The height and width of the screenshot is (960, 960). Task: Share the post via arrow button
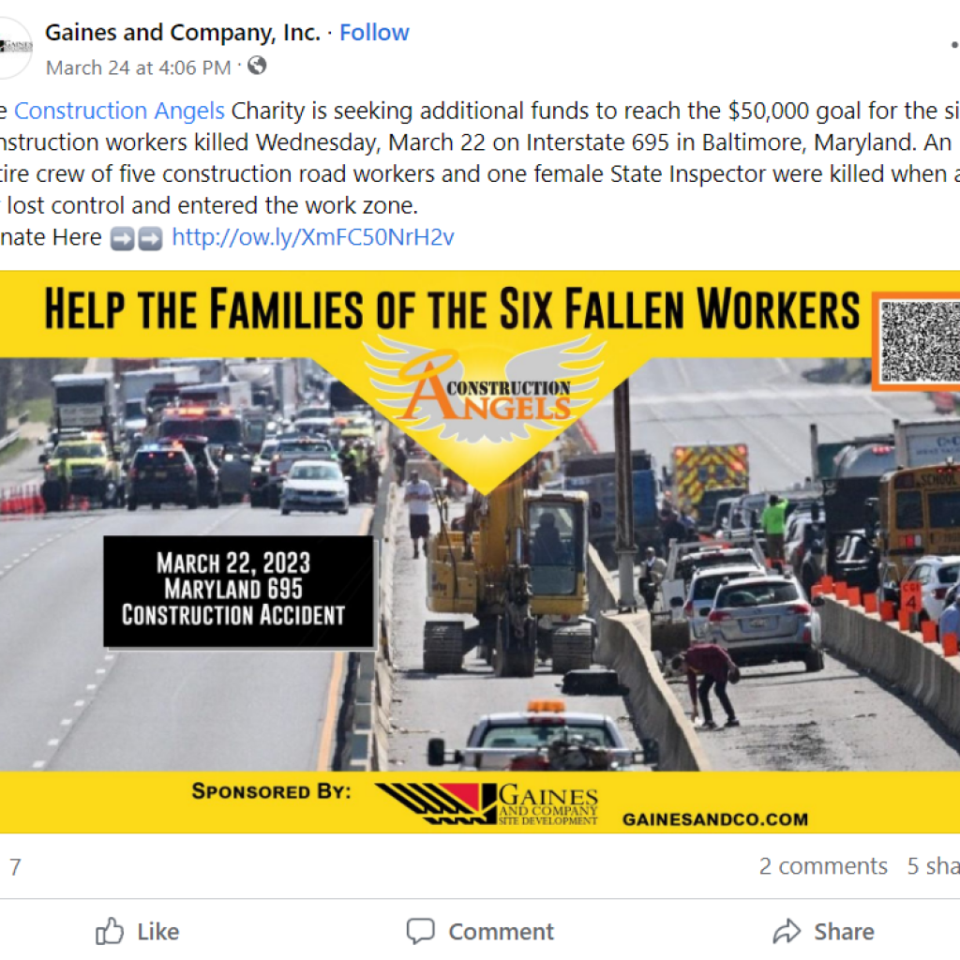pyautogui.click(x=823, y=931)
